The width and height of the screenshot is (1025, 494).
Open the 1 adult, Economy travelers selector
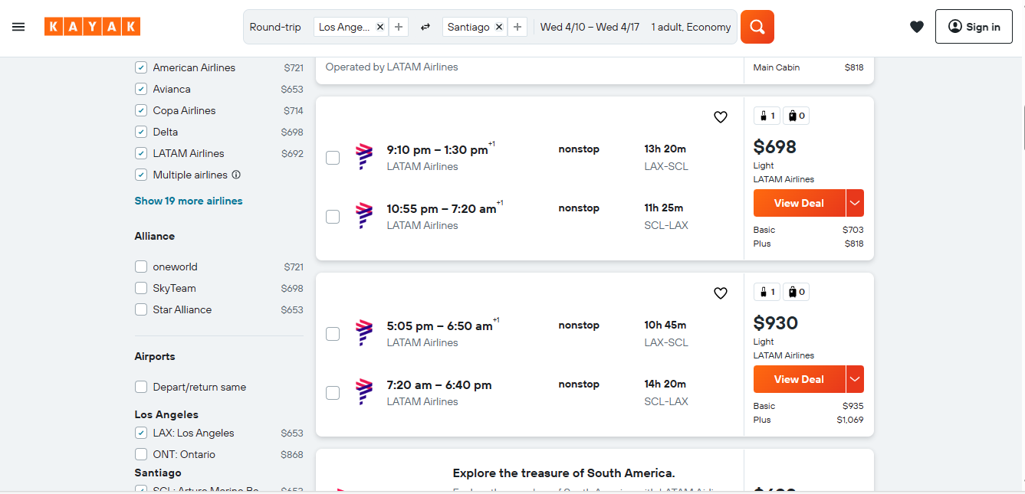(691, 27)
